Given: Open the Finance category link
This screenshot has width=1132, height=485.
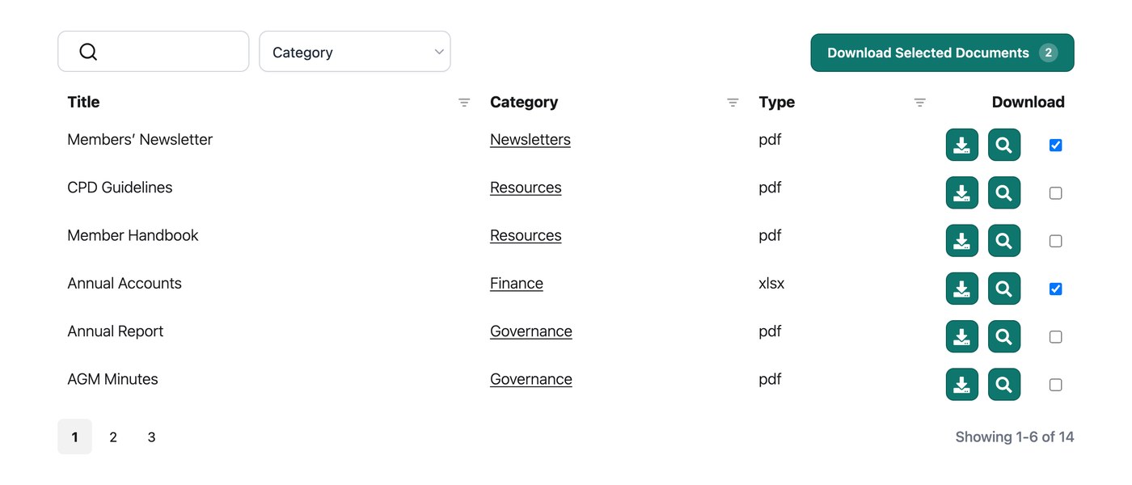Looking at the screenshot, I should (517, 284).
